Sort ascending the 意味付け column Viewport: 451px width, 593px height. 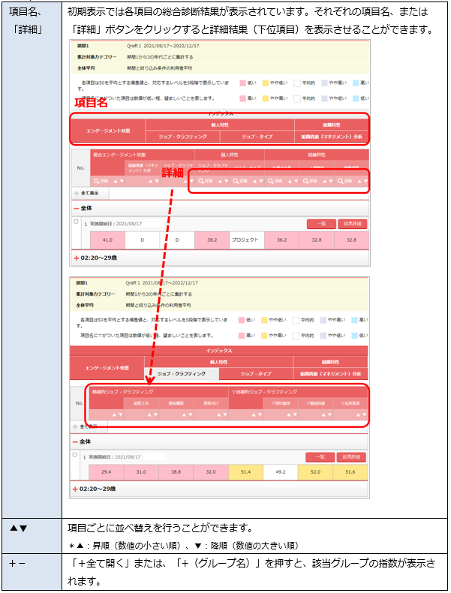coord(219,415)
